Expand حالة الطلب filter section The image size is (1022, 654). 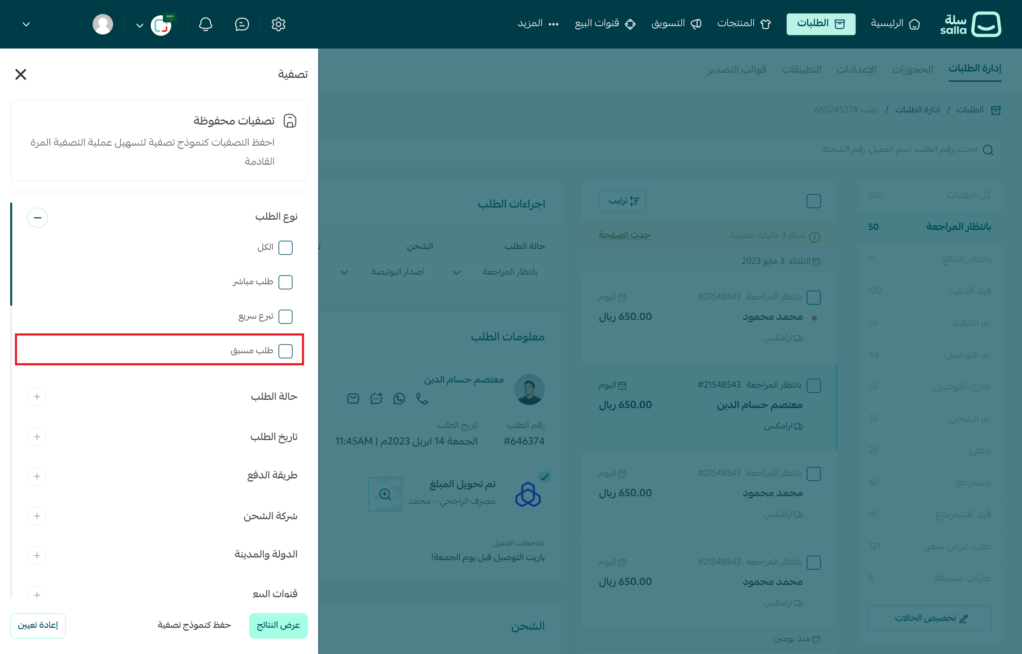pyautogui.click(x=37, y=397)
